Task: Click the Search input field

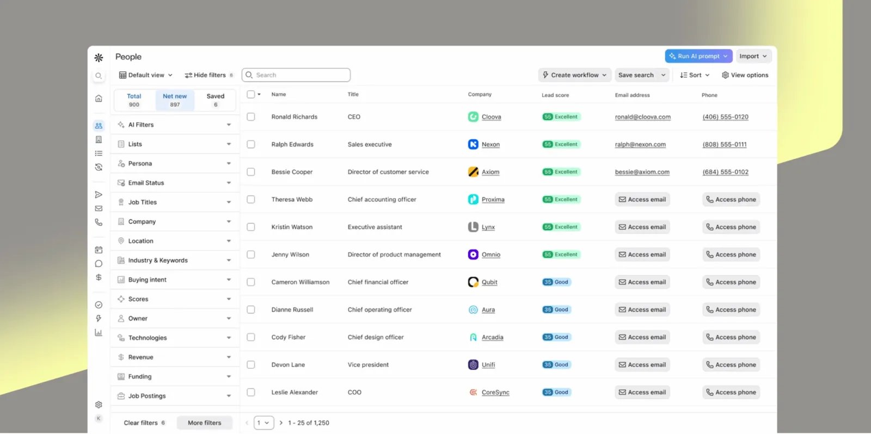Action: 296,75
